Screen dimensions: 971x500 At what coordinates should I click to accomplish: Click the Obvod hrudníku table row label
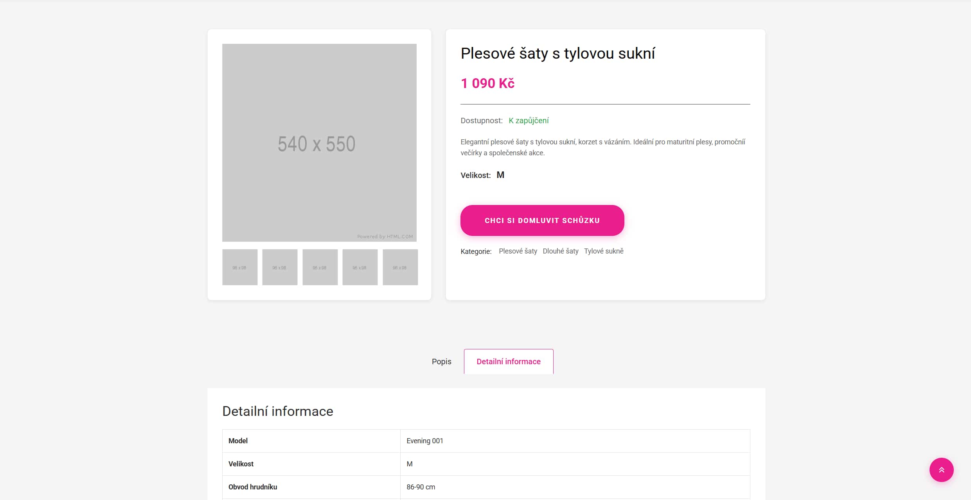pyautogui.click(x=253, y=487)
